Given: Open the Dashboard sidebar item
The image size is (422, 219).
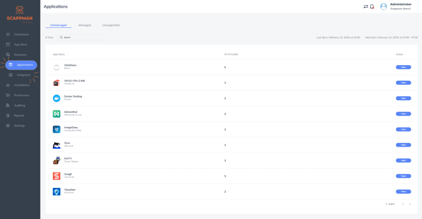Looking at the screenshot, I should tap(21, 34).
